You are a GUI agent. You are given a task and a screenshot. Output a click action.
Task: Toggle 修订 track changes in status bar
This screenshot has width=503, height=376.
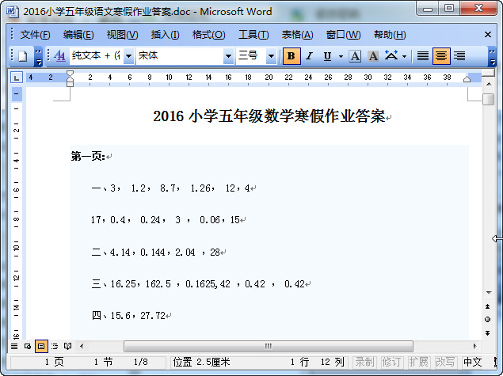(391, 363)
